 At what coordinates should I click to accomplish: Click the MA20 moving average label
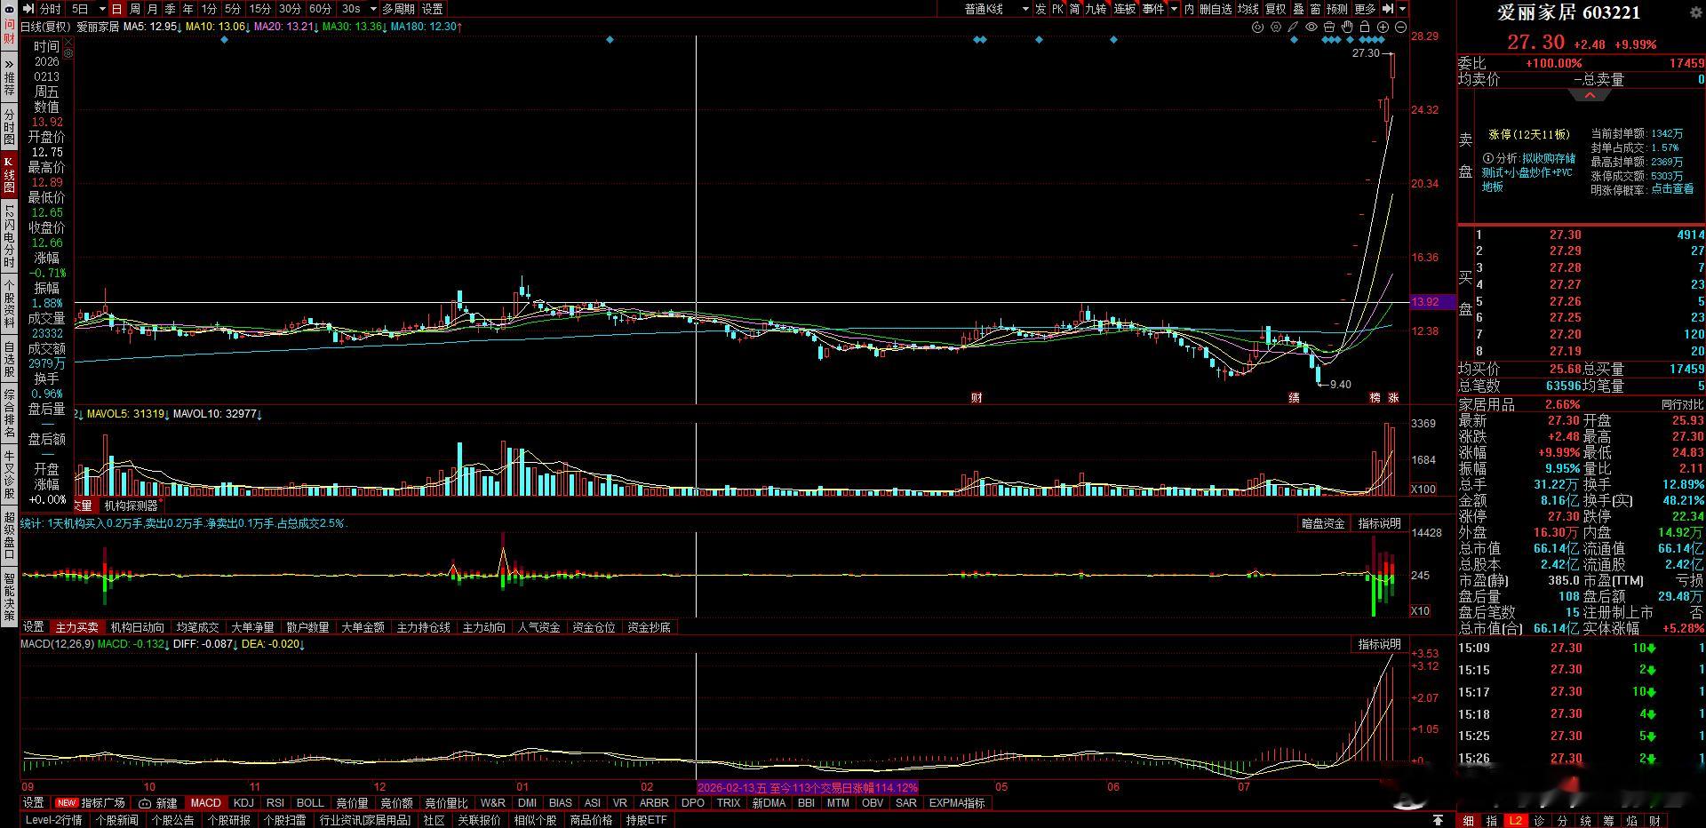point(284,27)
